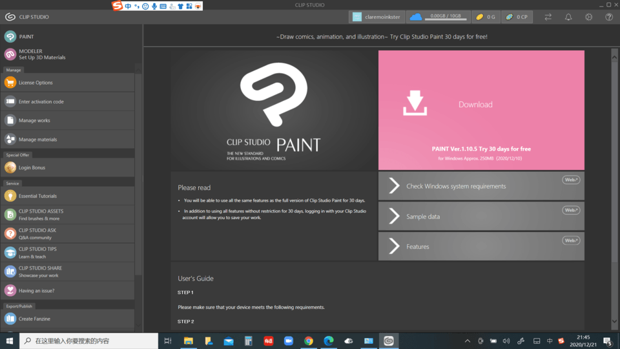Open CLIP STUDIO ASK Q&A community
The height and width of the screenshot is (349, 620).
tap(68, 233)
